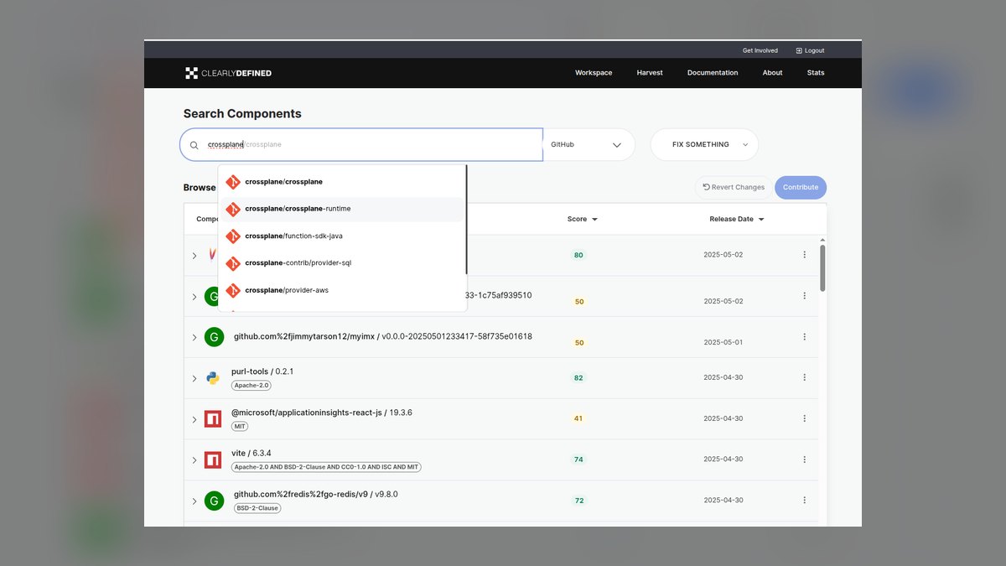Click the score 72 badge
The height and width of the screenshot is (566, 1006).
point(578,501)
